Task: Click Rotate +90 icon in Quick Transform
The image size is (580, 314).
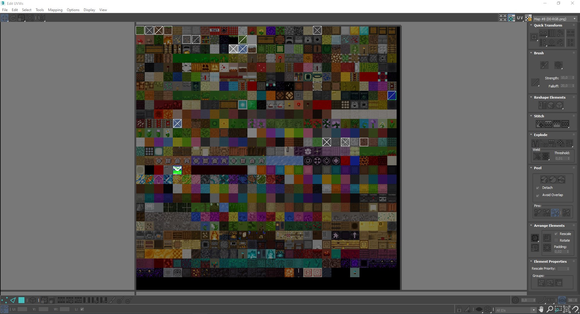Action: point(560,33)
